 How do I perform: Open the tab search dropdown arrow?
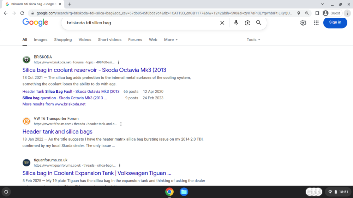tap(322, 4)
